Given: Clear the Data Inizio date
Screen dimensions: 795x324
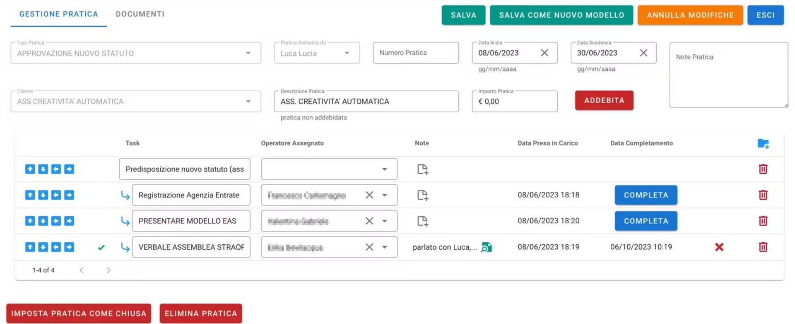Looking at the screenshot, I should click(544, 53).
